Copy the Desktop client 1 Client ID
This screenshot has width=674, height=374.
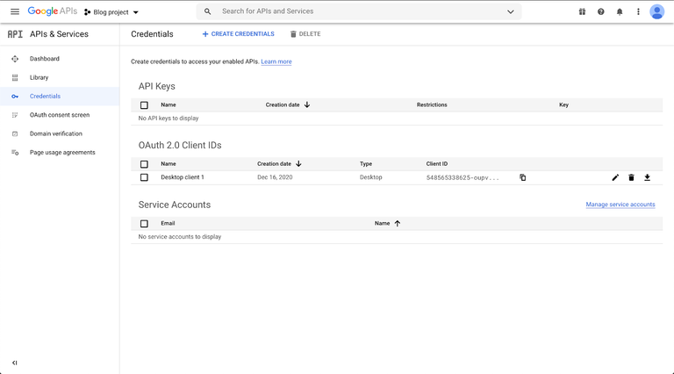(x=522, y=177)
